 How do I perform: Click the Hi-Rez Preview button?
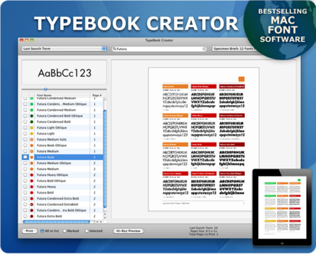click(x=128, y=231)
